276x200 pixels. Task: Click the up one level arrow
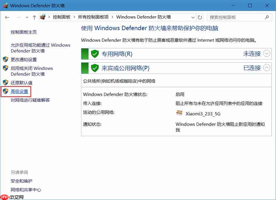tap(34, 17)
